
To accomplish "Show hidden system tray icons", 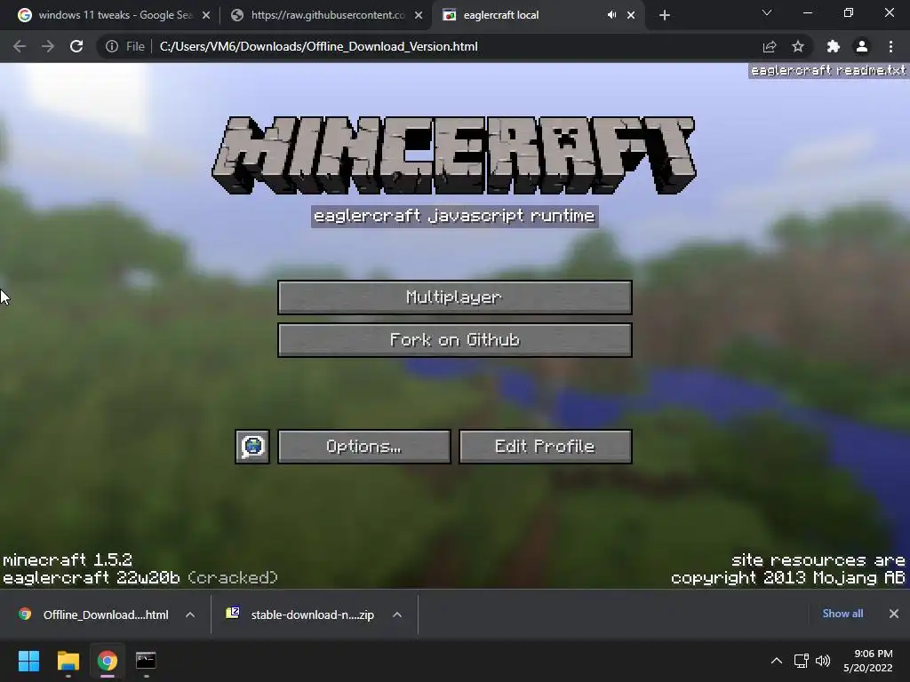I will pos(777,661).
